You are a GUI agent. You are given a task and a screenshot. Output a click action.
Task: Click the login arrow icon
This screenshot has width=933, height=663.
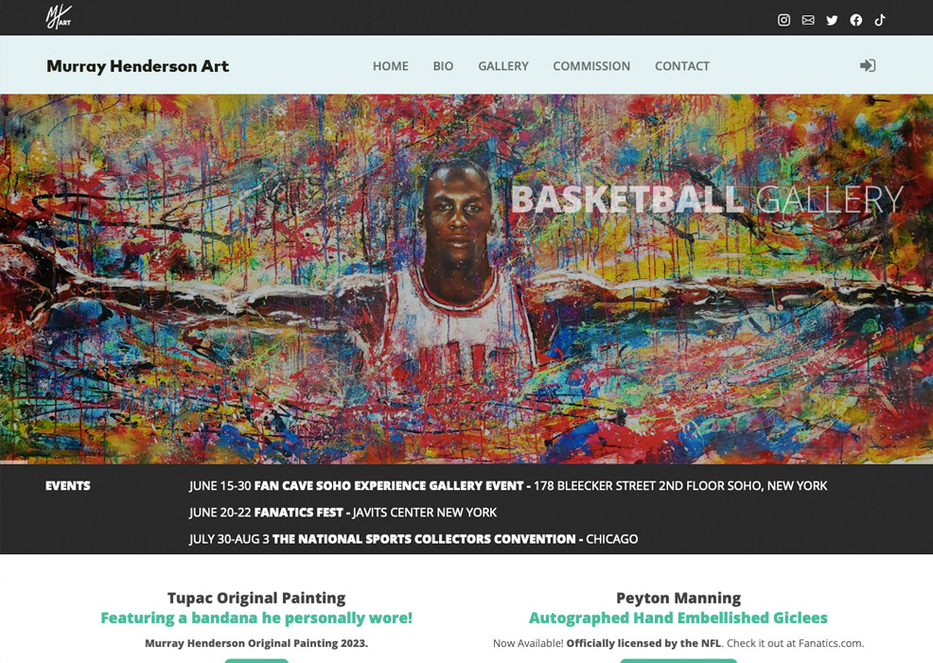[868, 65]
